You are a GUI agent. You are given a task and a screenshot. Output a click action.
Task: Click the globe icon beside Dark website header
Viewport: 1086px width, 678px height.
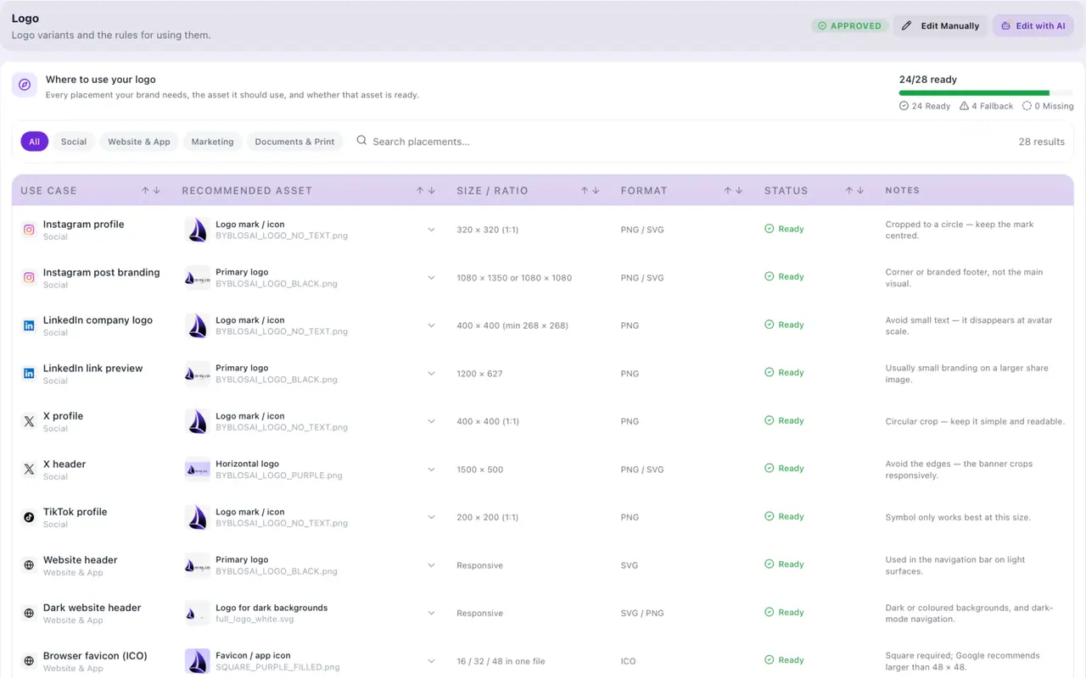(x=29, y=613)
